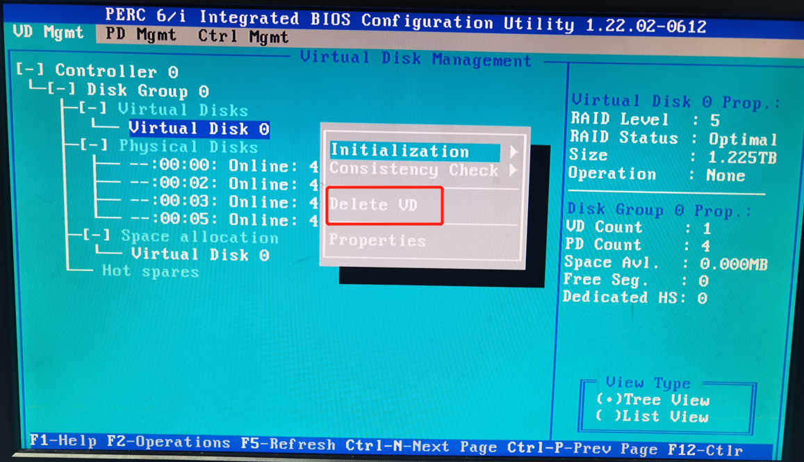Click the View Type label
Viewport: 804px width, 462px height.
click(x=648, y=383)
